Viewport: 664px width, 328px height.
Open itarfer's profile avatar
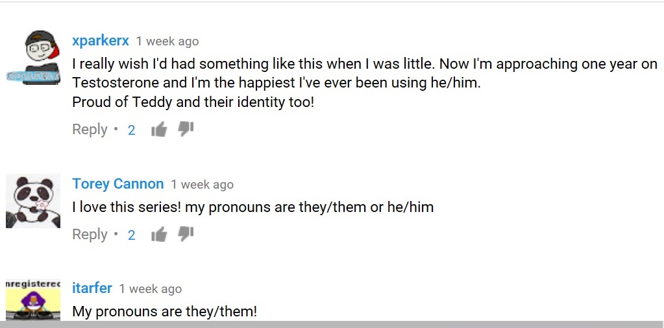tap(33, 300)
